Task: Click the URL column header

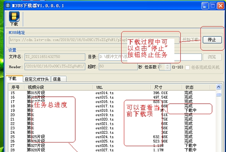Action: pos(122,87)
